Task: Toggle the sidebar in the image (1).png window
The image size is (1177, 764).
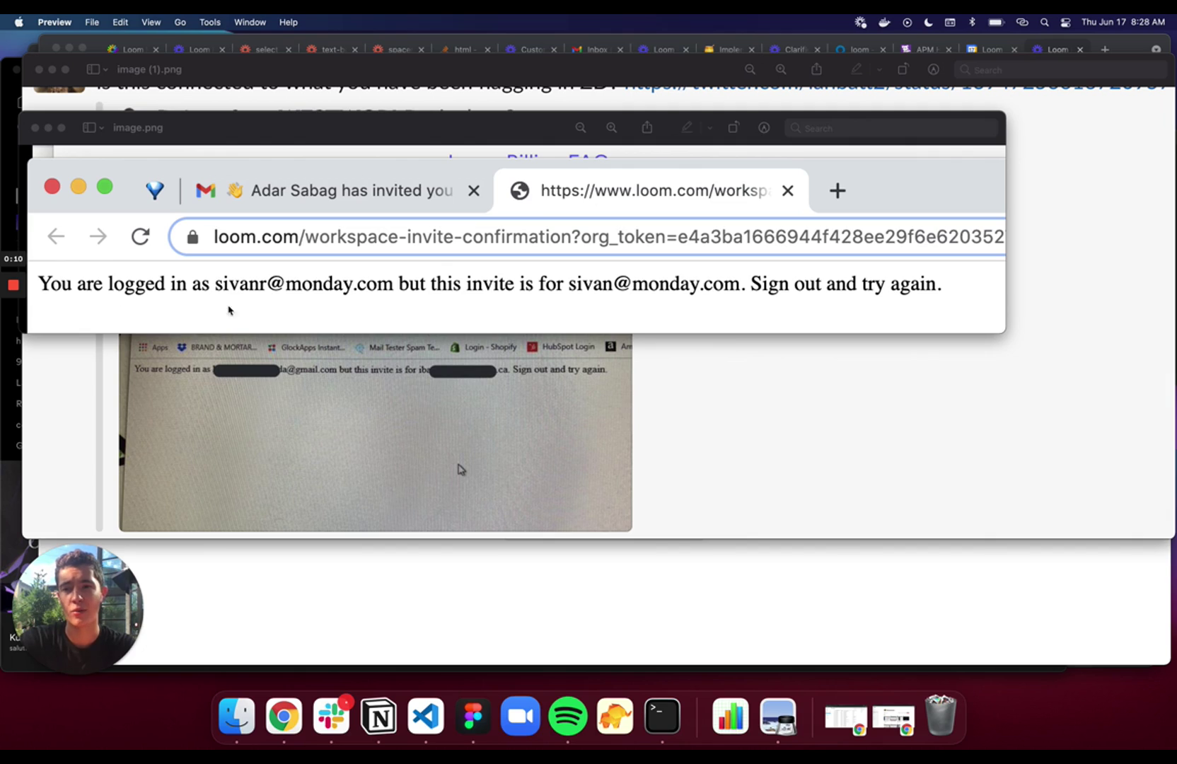Action: coord(93,69)
